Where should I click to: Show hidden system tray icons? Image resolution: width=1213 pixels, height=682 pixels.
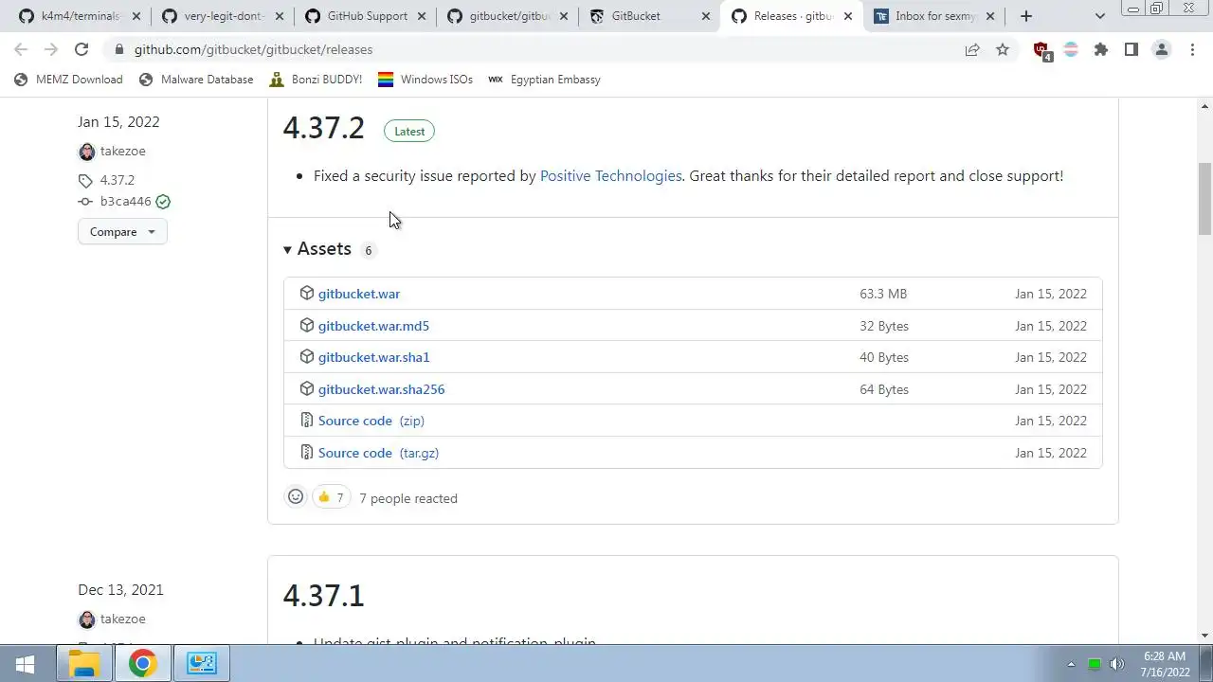[x=1071, y=664]
